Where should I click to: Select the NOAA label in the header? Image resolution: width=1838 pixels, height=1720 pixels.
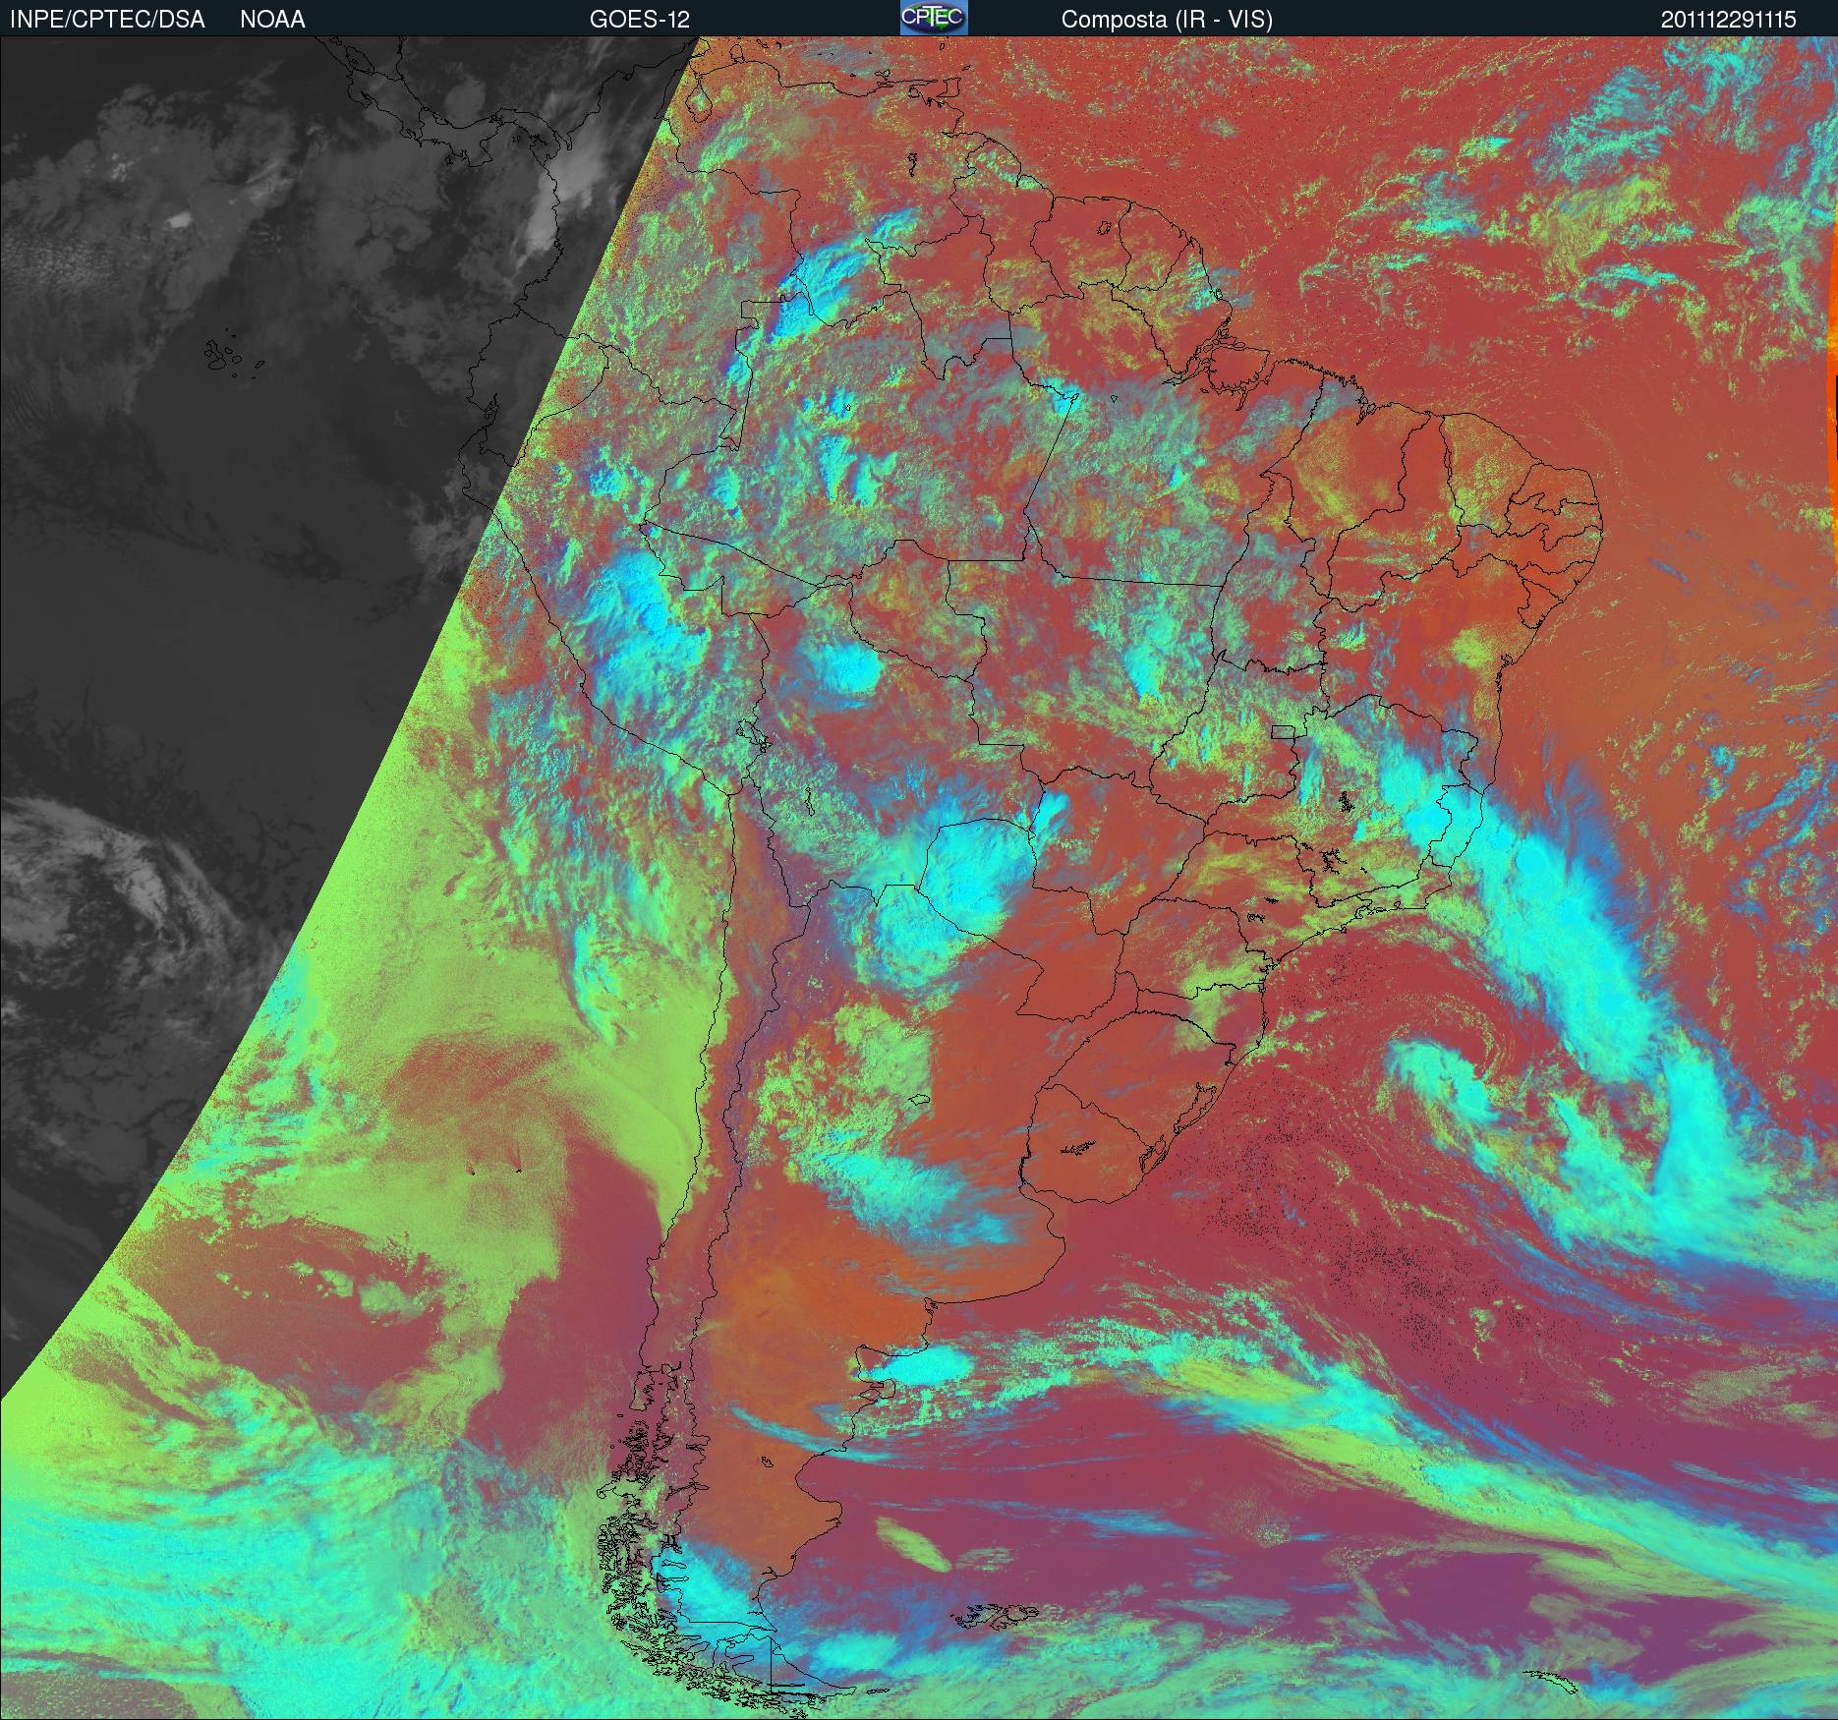click(272, 20)
